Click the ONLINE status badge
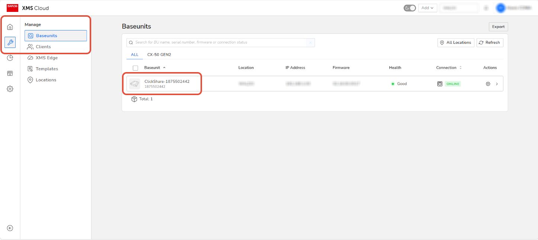 (453, 84)
